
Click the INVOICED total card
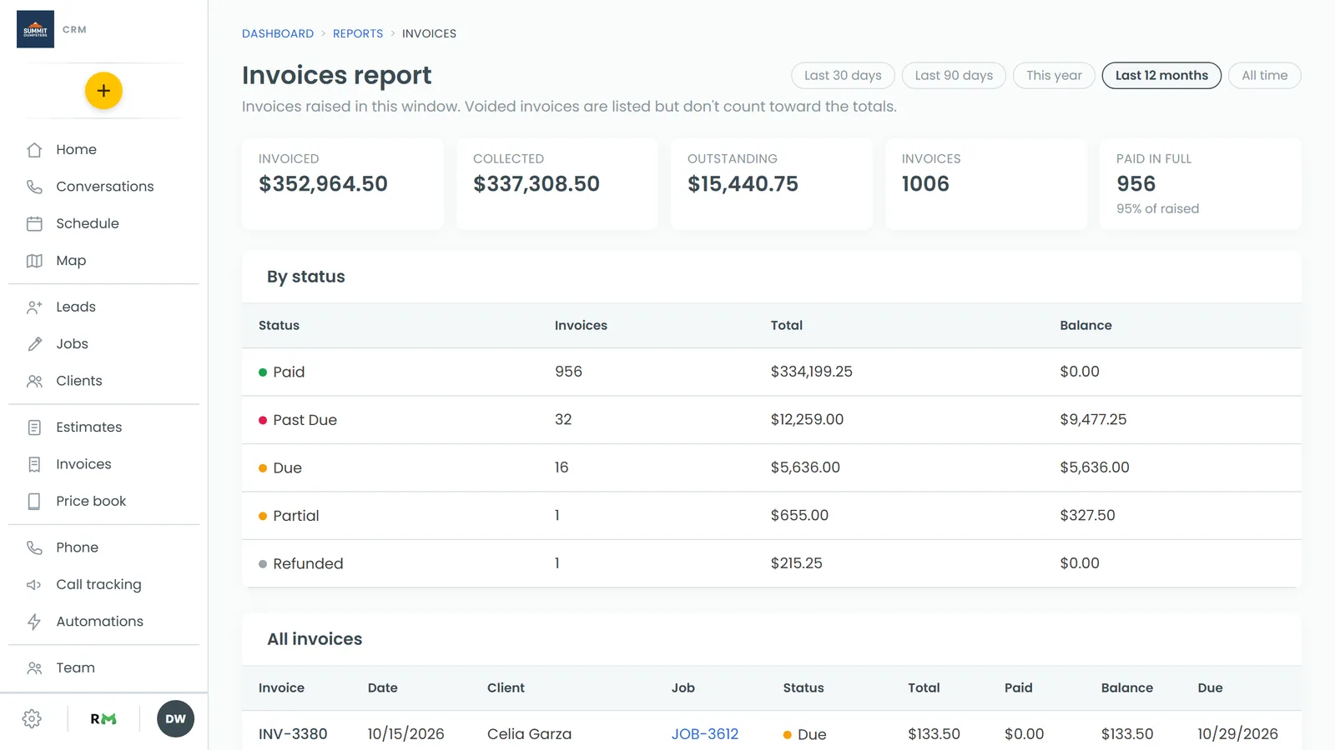click(x=342, y=184)
